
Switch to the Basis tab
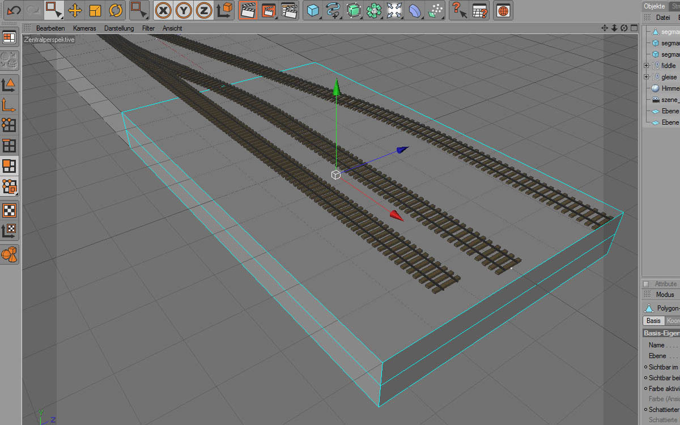pos(653,321)
